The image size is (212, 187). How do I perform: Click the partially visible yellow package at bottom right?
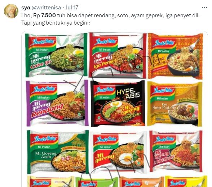click(186, 182)
